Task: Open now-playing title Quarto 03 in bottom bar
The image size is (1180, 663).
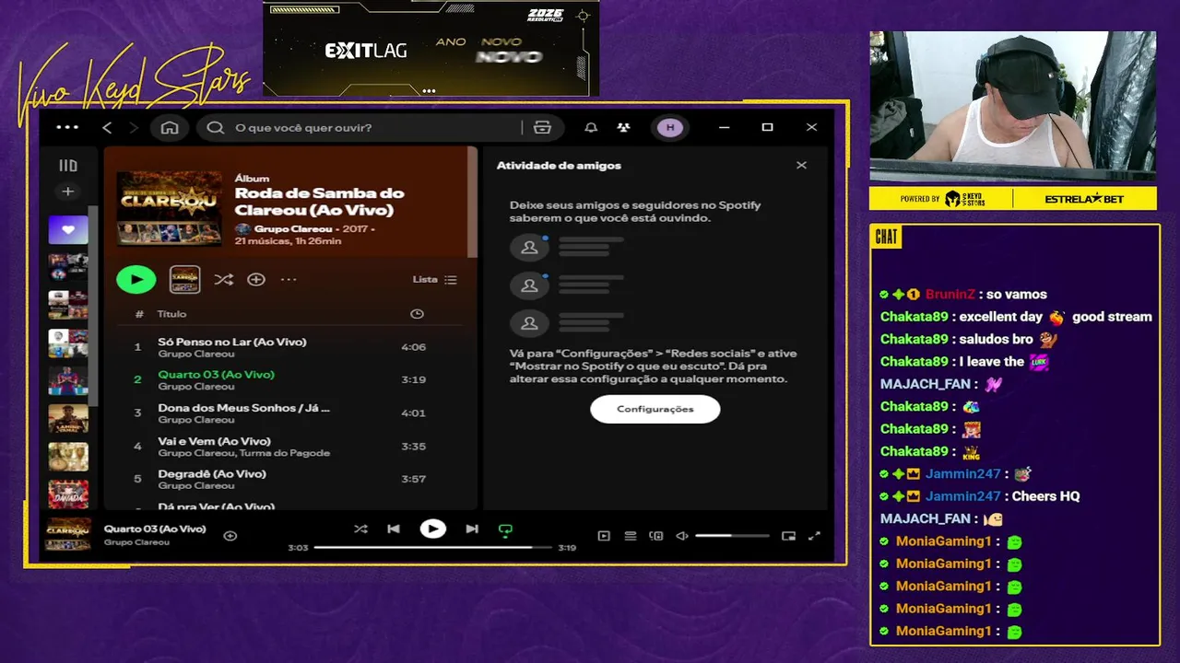Action: (155, 529)
